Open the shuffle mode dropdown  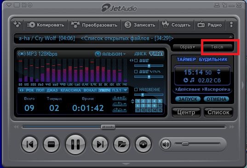[x=120, y=110]
